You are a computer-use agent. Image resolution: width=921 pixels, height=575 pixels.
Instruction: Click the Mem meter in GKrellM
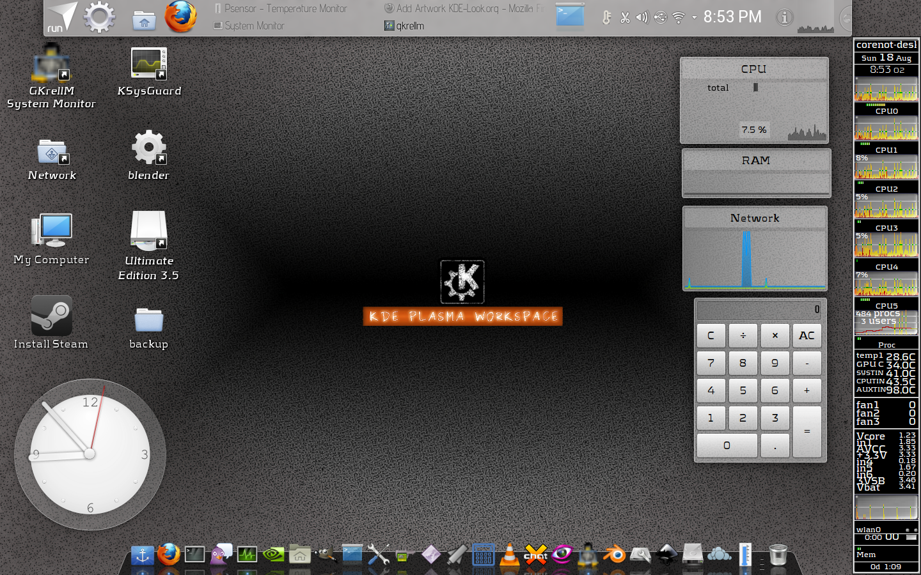886,555
